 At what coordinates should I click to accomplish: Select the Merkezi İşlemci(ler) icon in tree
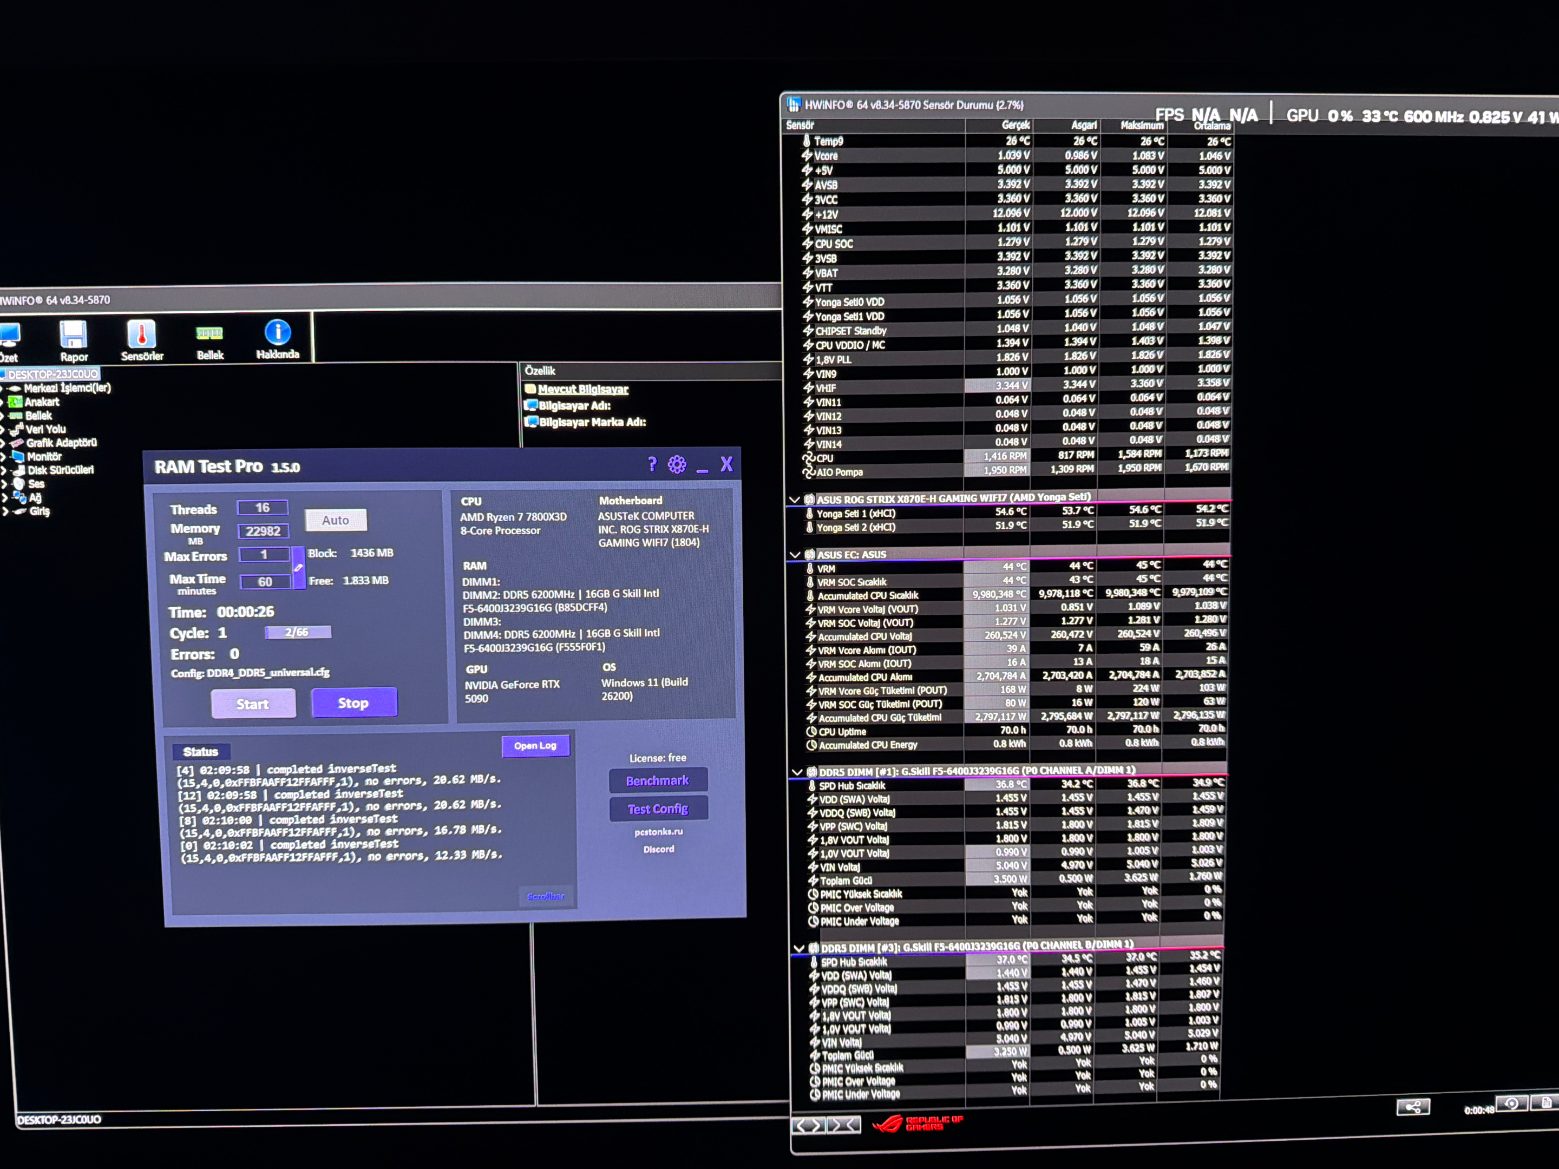pos(14,388)
